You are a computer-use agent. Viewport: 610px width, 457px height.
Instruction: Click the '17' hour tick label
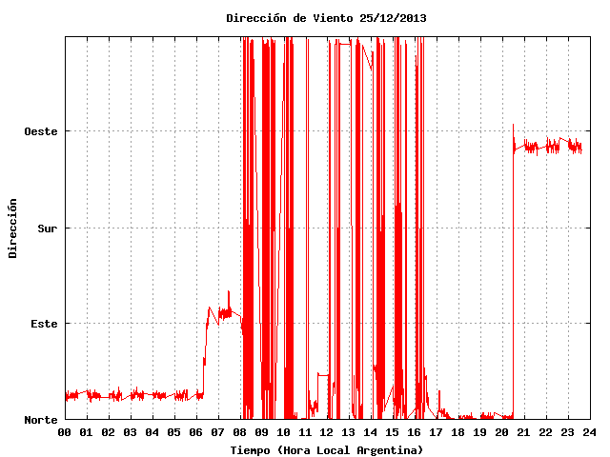437,432
